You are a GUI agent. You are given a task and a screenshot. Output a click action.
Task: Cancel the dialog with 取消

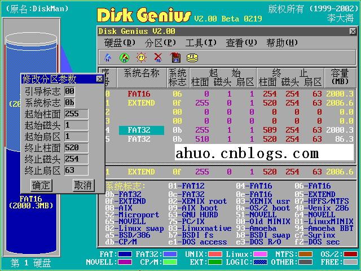[83, 185]
